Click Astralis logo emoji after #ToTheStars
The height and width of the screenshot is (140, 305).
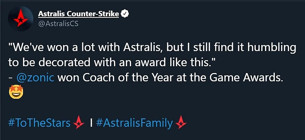click(79, 122)
